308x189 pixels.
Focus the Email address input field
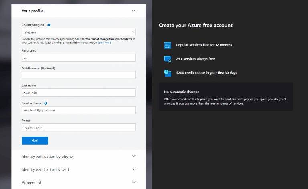click(x=78, y=110)
